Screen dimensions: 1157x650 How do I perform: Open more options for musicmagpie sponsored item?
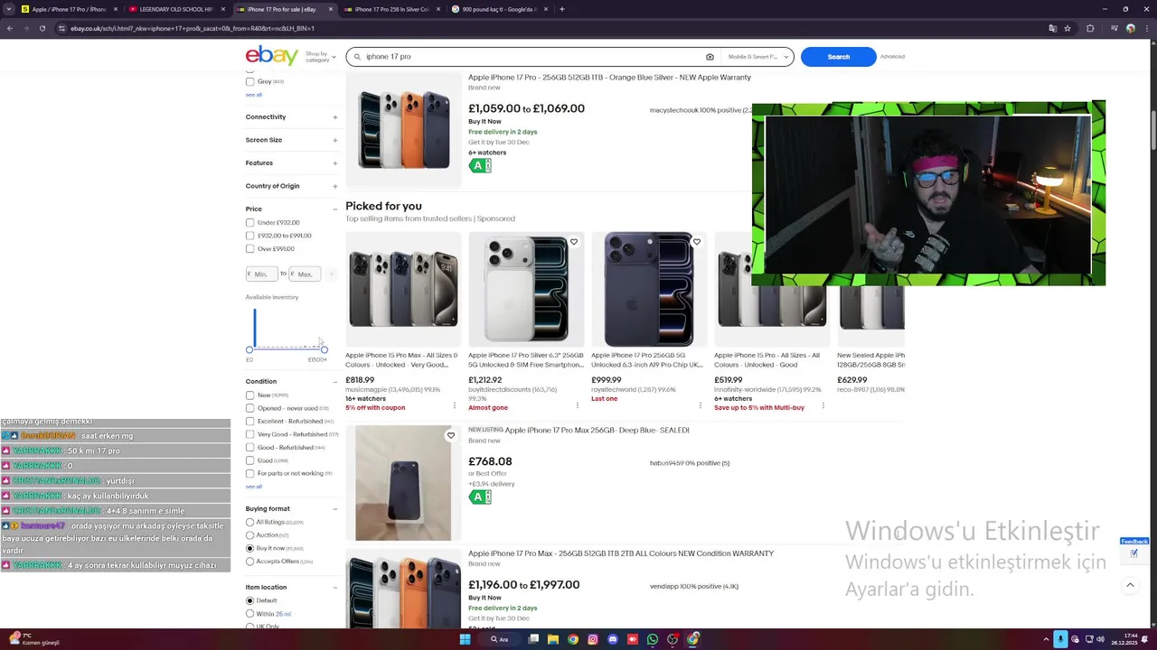(x=454, y=405)
